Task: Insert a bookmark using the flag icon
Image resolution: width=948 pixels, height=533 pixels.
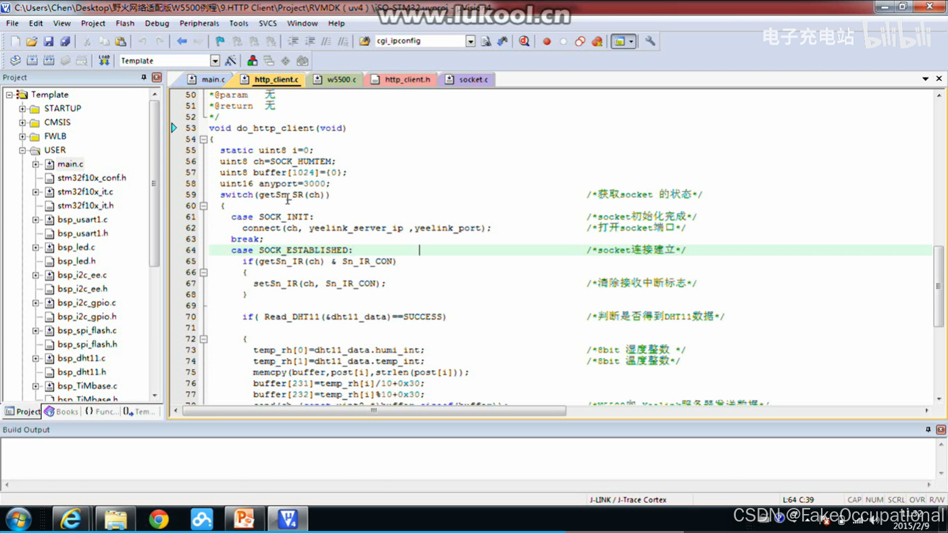Action: (220, 41)
